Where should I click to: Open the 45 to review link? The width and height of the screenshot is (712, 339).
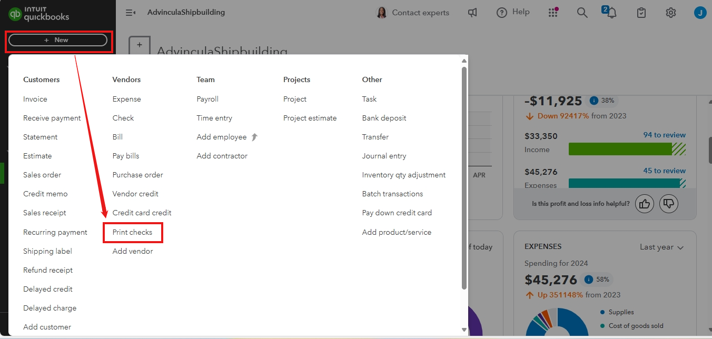665,171
